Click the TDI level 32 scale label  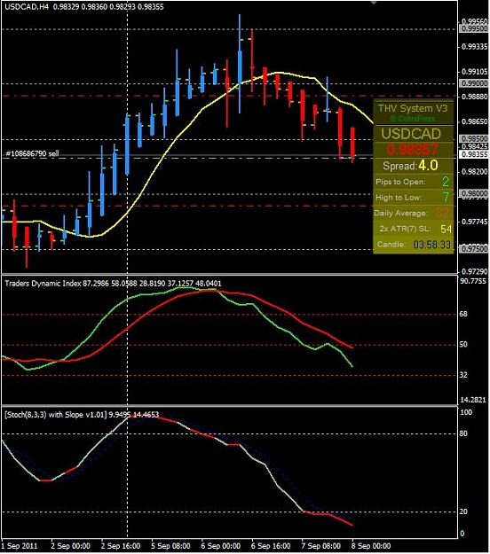click(464, 375)
